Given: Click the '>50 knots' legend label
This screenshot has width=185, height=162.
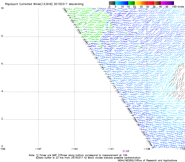Looking at the screenshot, I should click(178, 7).
